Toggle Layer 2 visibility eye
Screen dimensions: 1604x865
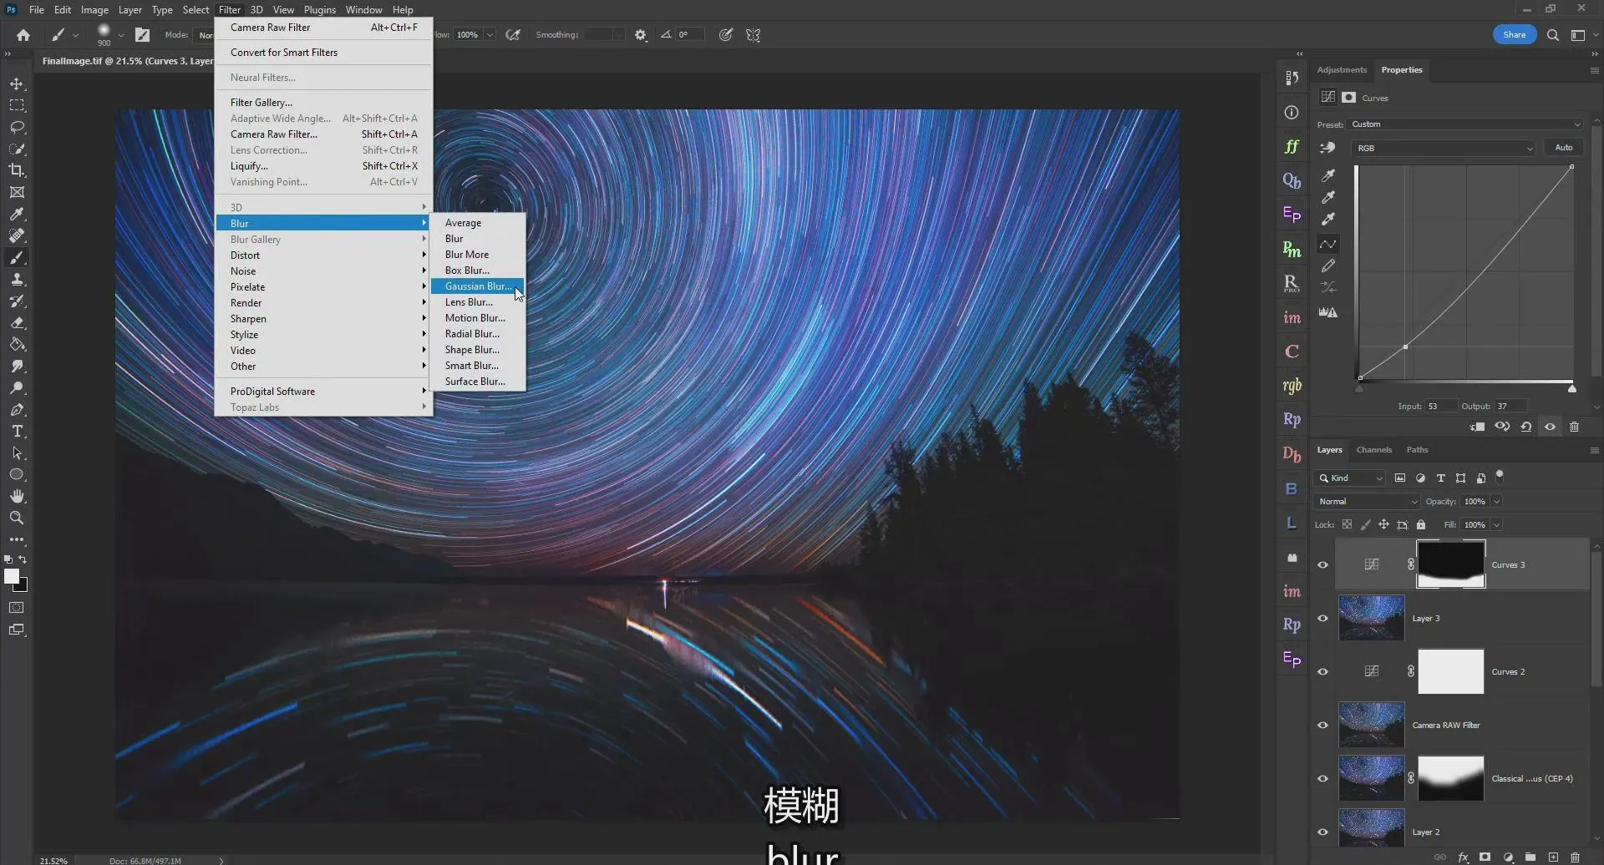[x=1322, y=832]
